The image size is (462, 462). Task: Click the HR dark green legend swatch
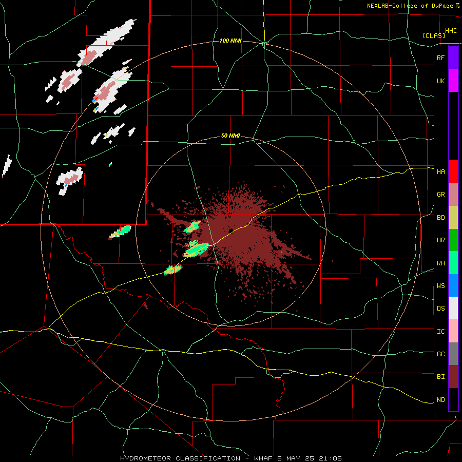coord(453,240)
